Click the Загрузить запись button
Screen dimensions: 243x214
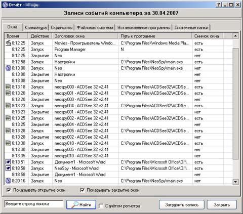[x=182, y=205]
